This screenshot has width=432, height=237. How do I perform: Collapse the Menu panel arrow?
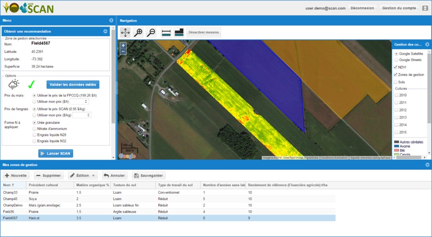pyautogui.click(x=111, y=20)
